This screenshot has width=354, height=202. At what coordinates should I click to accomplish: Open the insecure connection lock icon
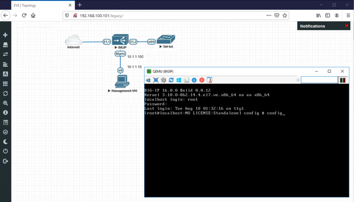pos(75,15)
